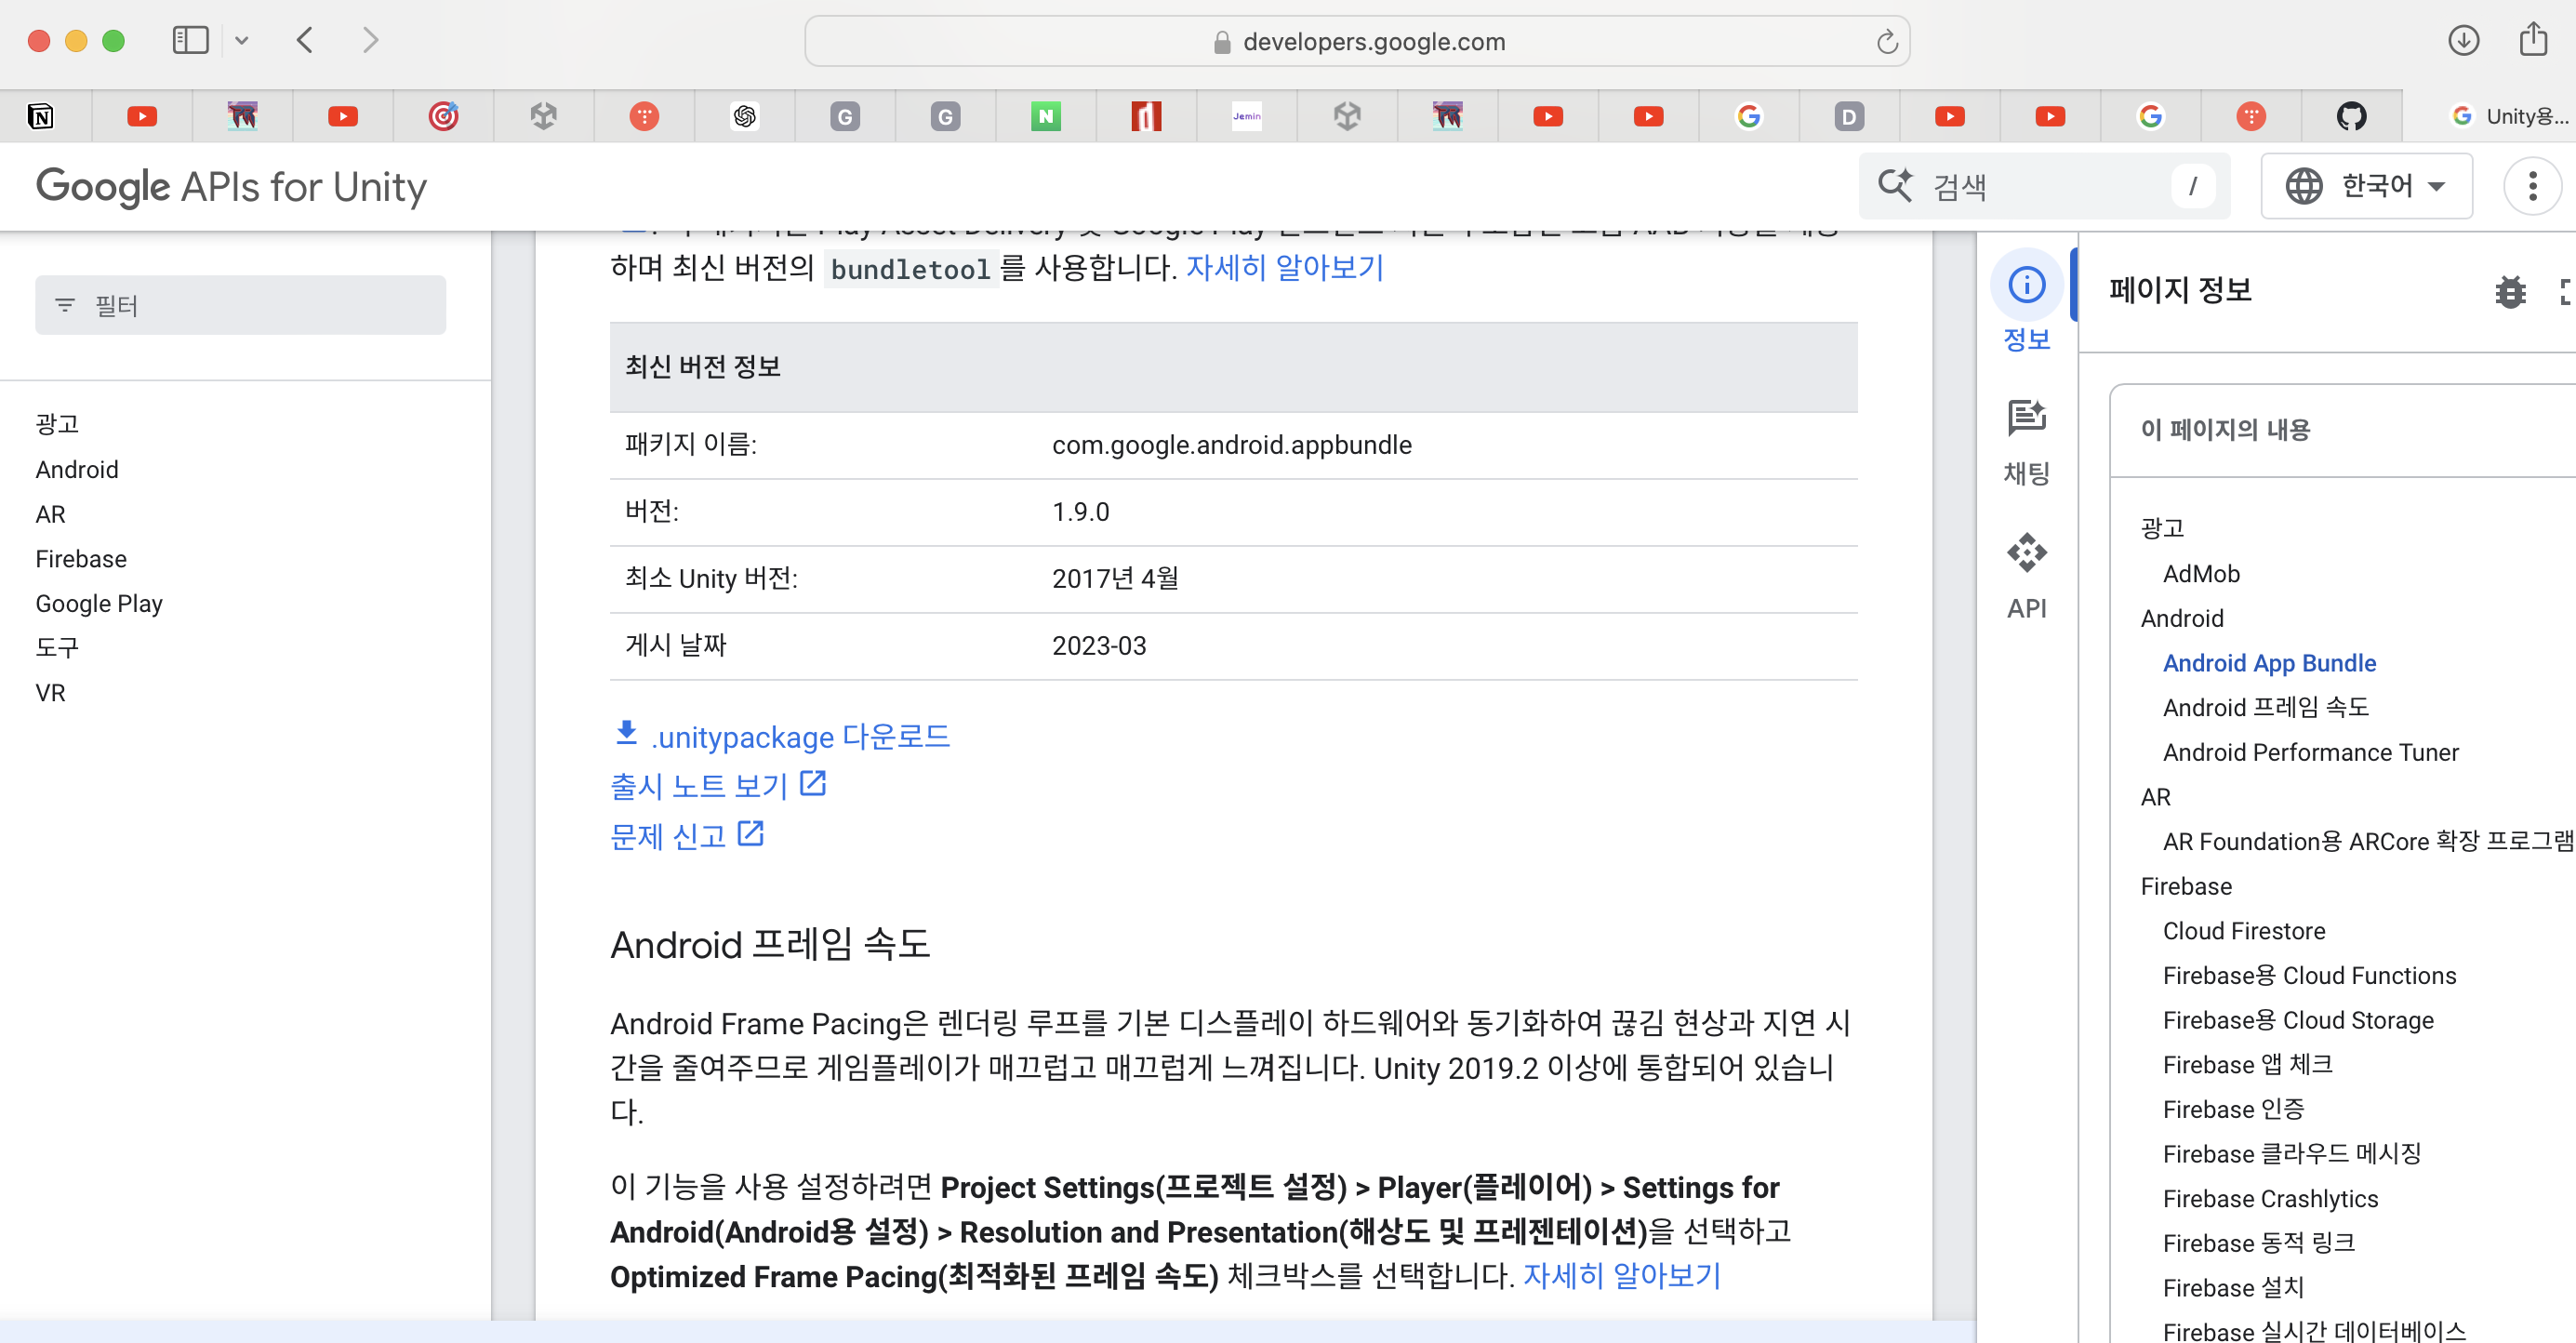
Task: Click the browser back arrow
Action: 306,40
